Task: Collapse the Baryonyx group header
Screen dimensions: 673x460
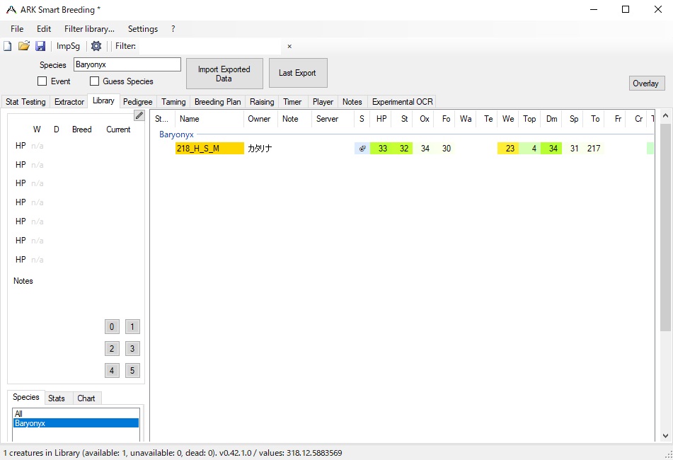Action: point(176,134)
